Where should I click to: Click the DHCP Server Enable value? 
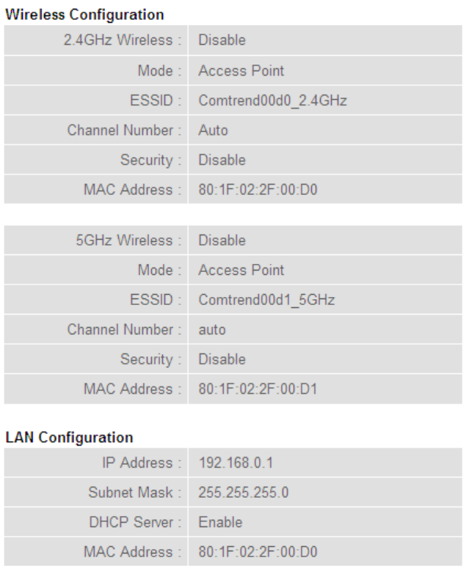(x=220, y=522)
